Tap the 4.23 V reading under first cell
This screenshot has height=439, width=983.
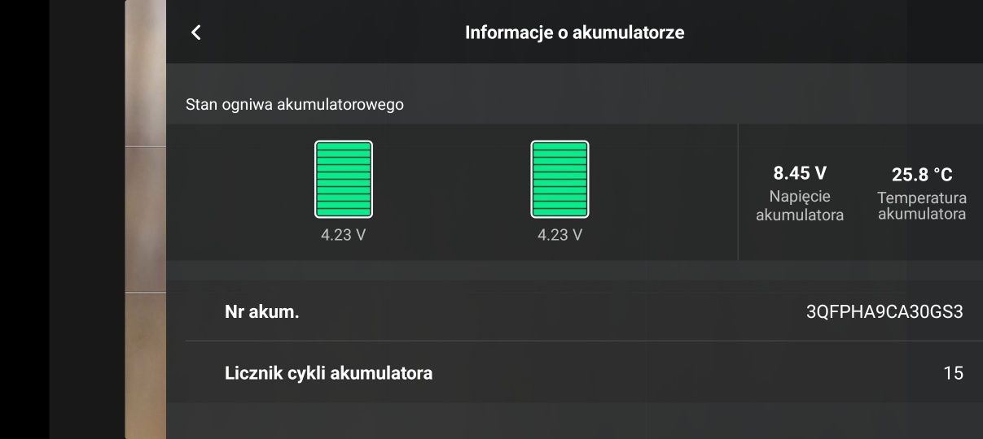coord(344,235)
